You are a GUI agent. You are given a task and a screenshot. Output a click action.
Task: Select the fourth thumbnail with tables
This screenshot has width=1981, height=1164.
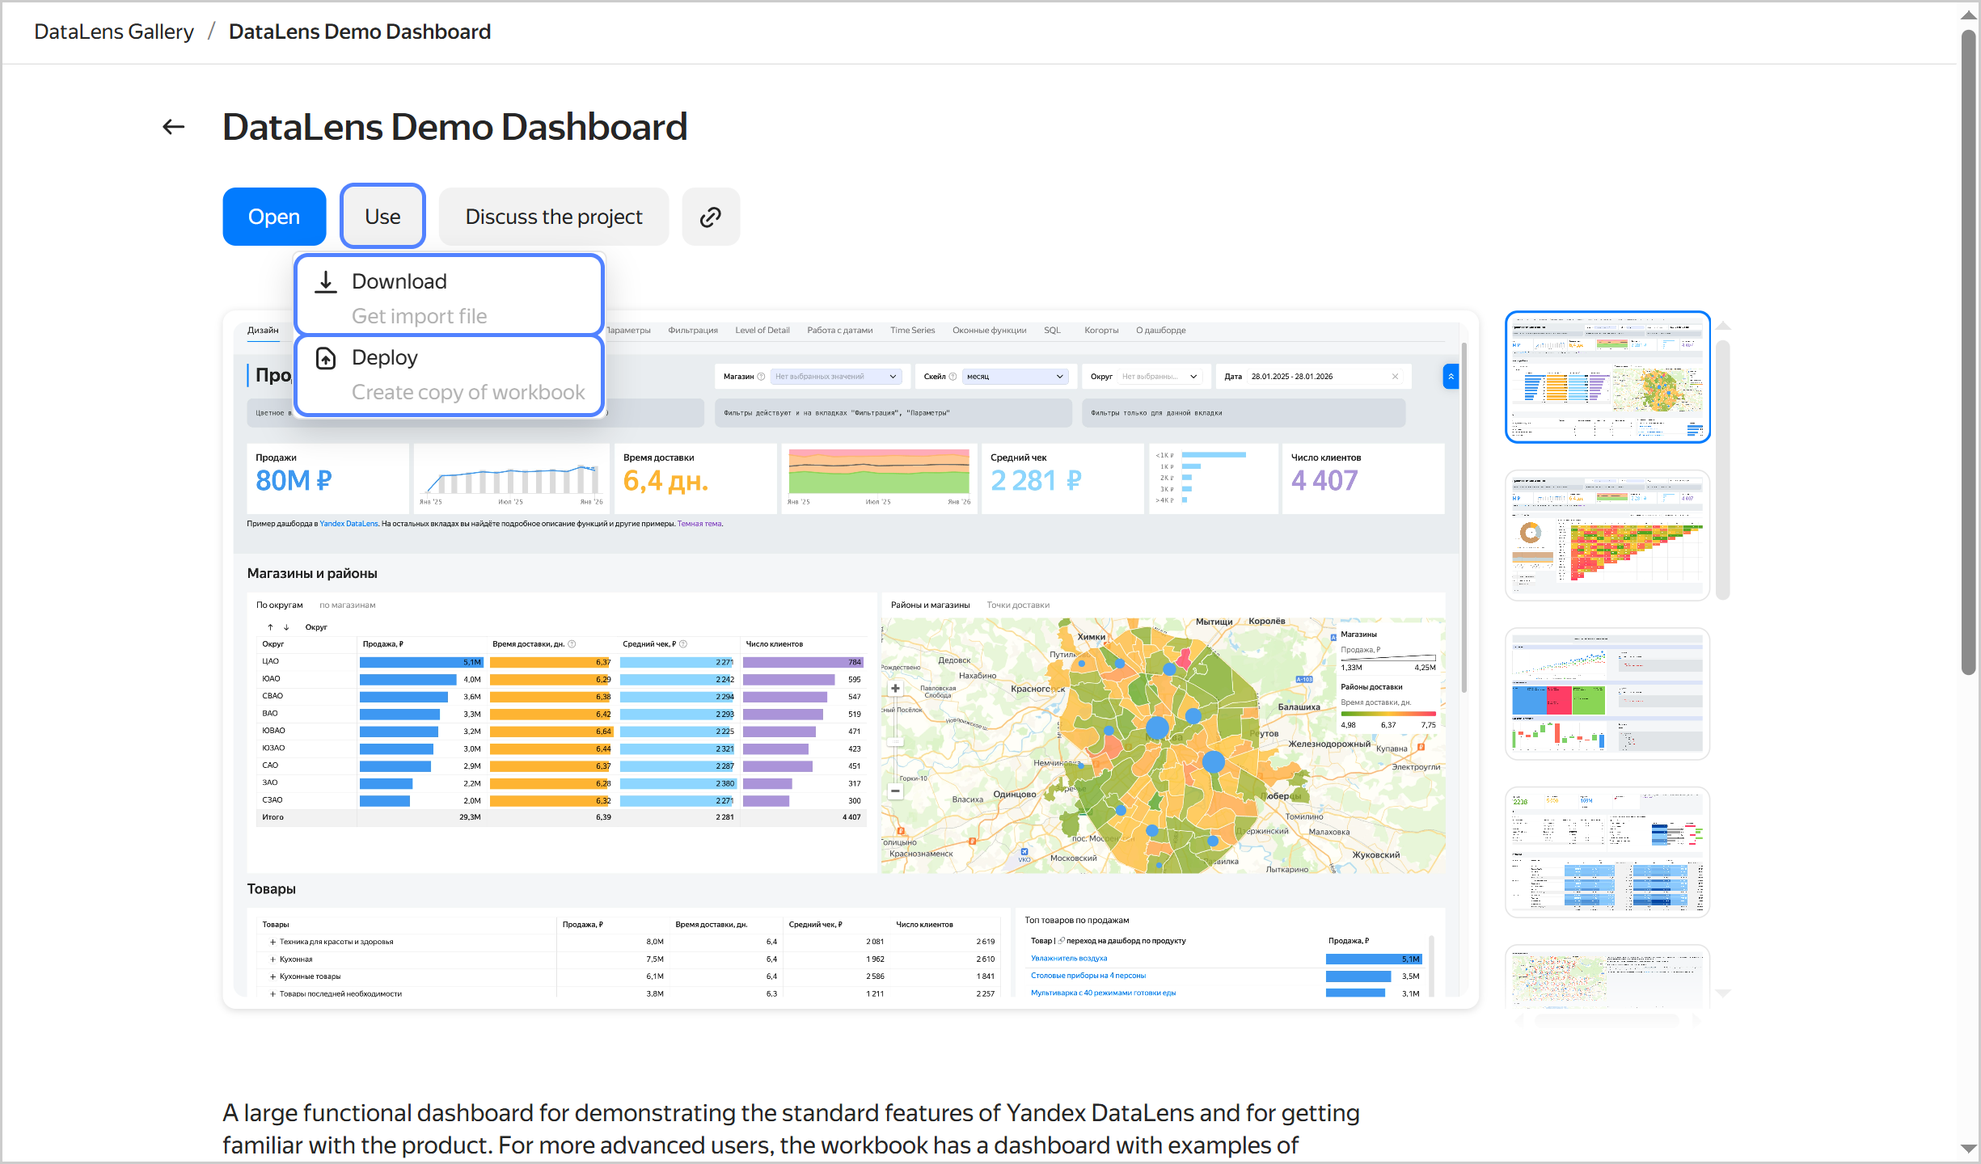click(x=1607, y=852)
